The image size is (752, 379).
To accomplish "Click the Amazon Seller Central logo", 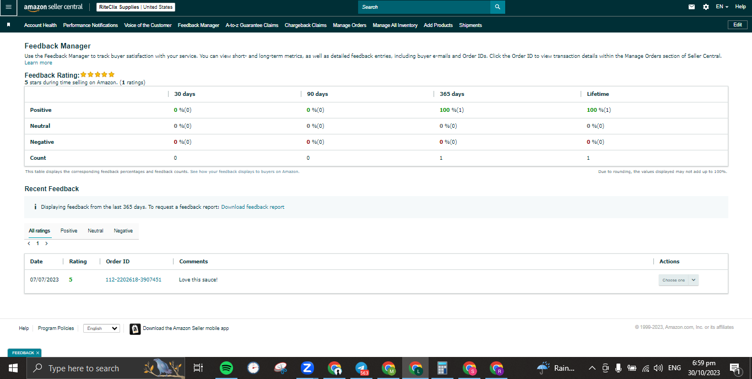I will coord(53,7).
